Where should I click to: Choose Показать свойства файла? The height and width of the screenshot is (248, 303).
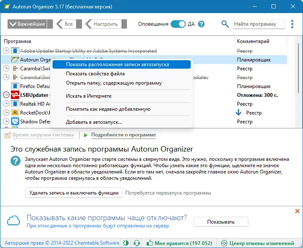(x=121, y=74)
